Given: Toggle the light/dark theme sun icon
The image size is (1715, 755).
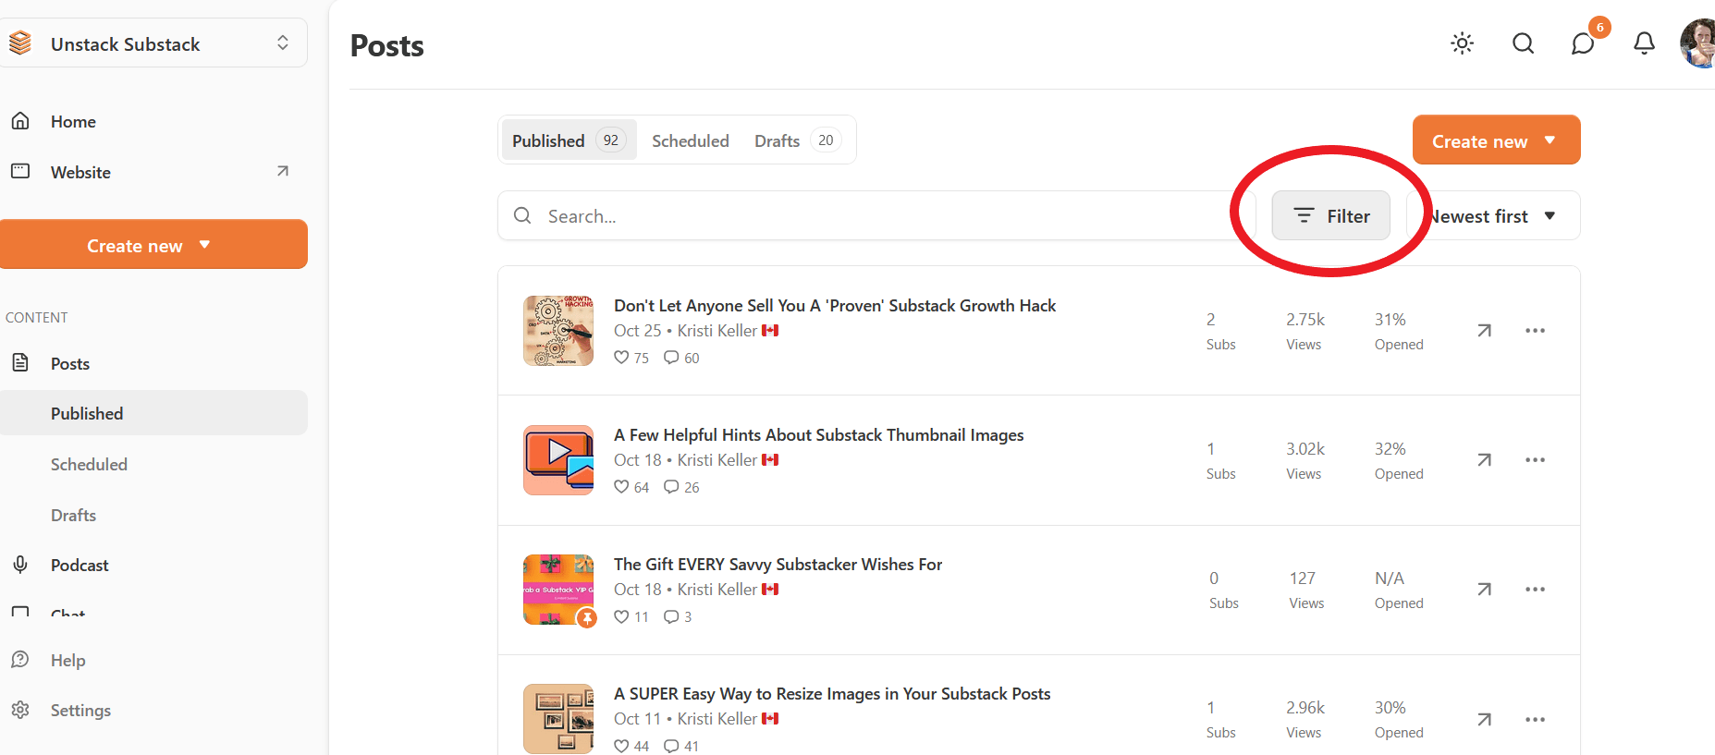Looking at the screenshot, I should click(x=1462, y=43).
